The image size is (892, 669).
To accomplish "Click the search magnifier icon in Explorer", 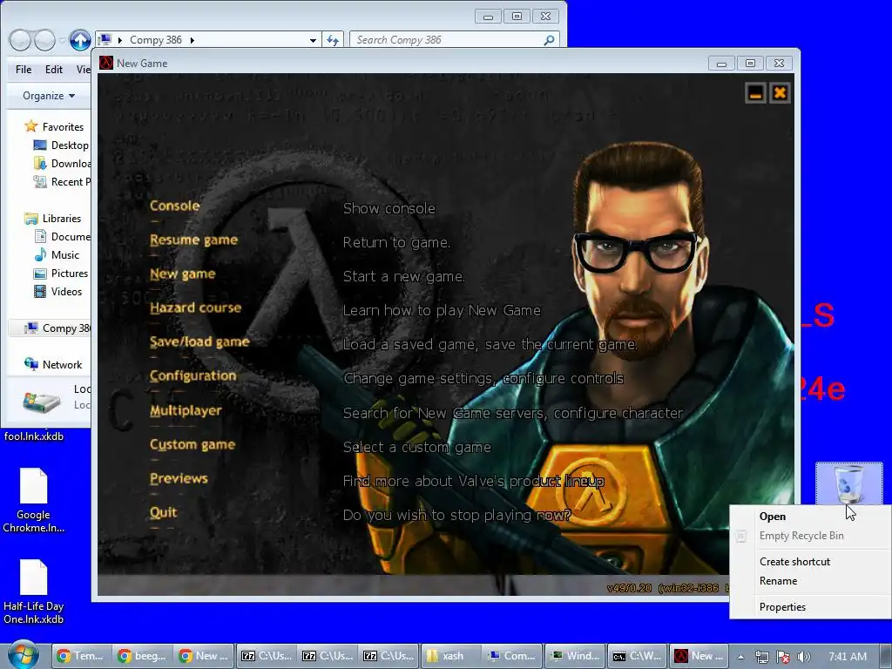I will pos(549,40).
